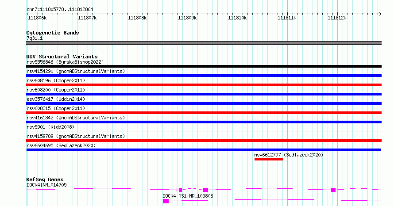Click the nsv608200 (Cooper2011) label

click(x=56, y=90)
